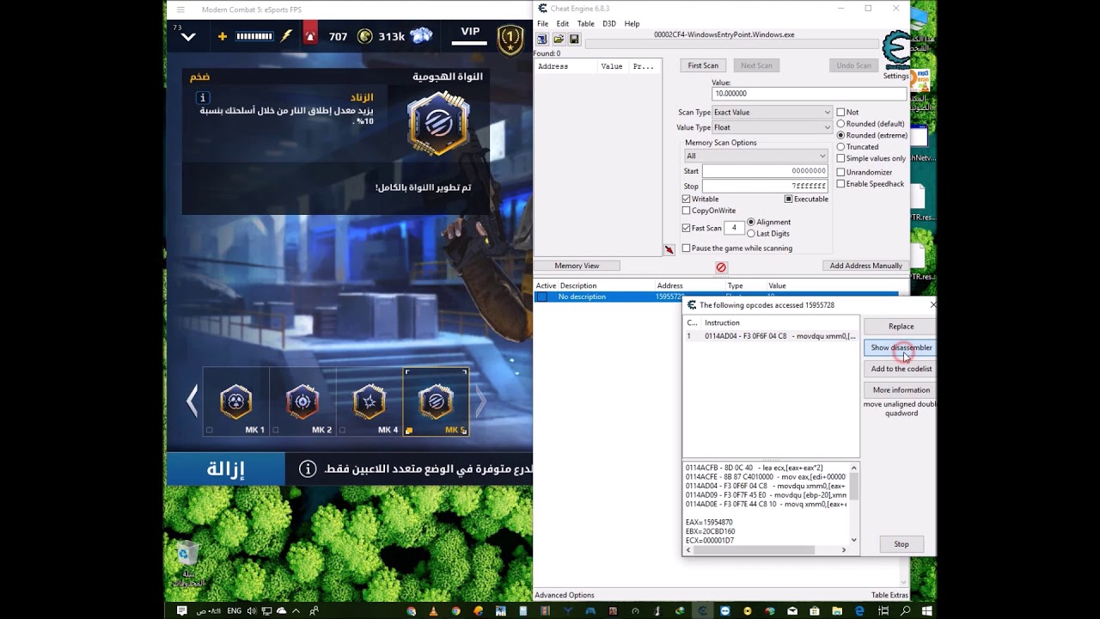The width and height of the screenshot is (1100, 619).
Task: Click the First Scan button
Action: (703, 65)
